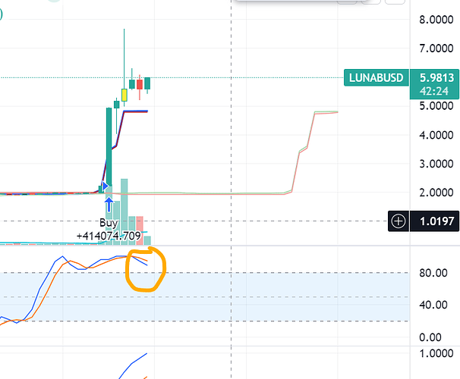This screenshot has height=379, width=460.
Task: Click the LUNABUSD symbol price label
Action: pos(376,77)
